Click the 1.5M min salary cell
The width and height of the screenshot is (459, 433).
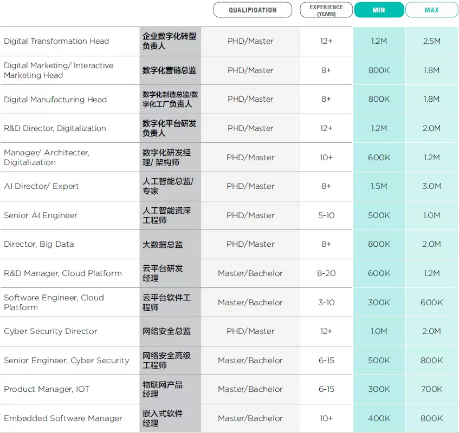point(379,186)
